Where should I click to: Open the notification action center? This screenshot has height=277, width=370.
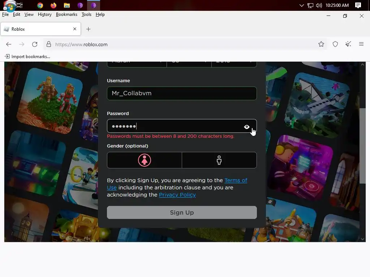(x=358, y=5)
